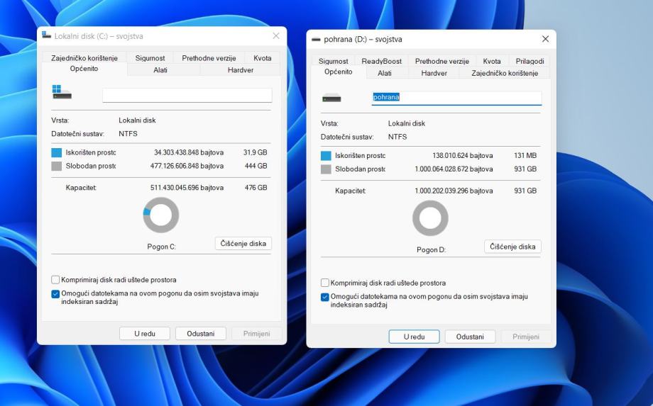Enable Komprimiraj disk checkbox for C:
The height and width of the screenshot is (406, 653).
pyautogui.click(x=55, y=280)
